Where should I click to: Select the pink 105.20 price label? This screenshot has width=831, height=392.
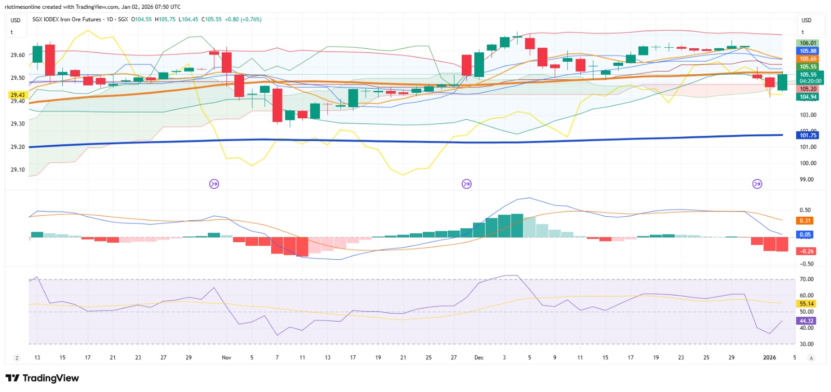click(808, 89)
